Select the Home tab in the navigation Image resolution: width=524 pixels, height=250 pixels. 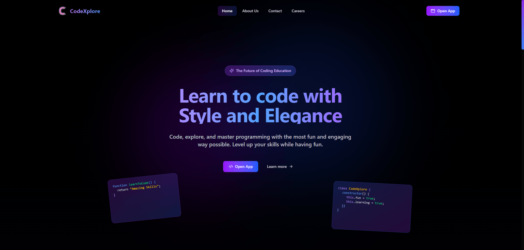[227, 11]
